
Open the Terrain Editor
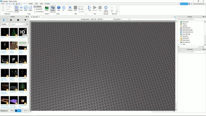coord(47,8)
